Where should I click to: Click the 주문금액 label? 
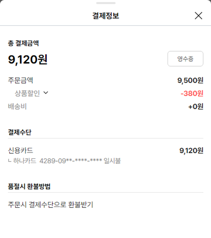pos(21,81)
